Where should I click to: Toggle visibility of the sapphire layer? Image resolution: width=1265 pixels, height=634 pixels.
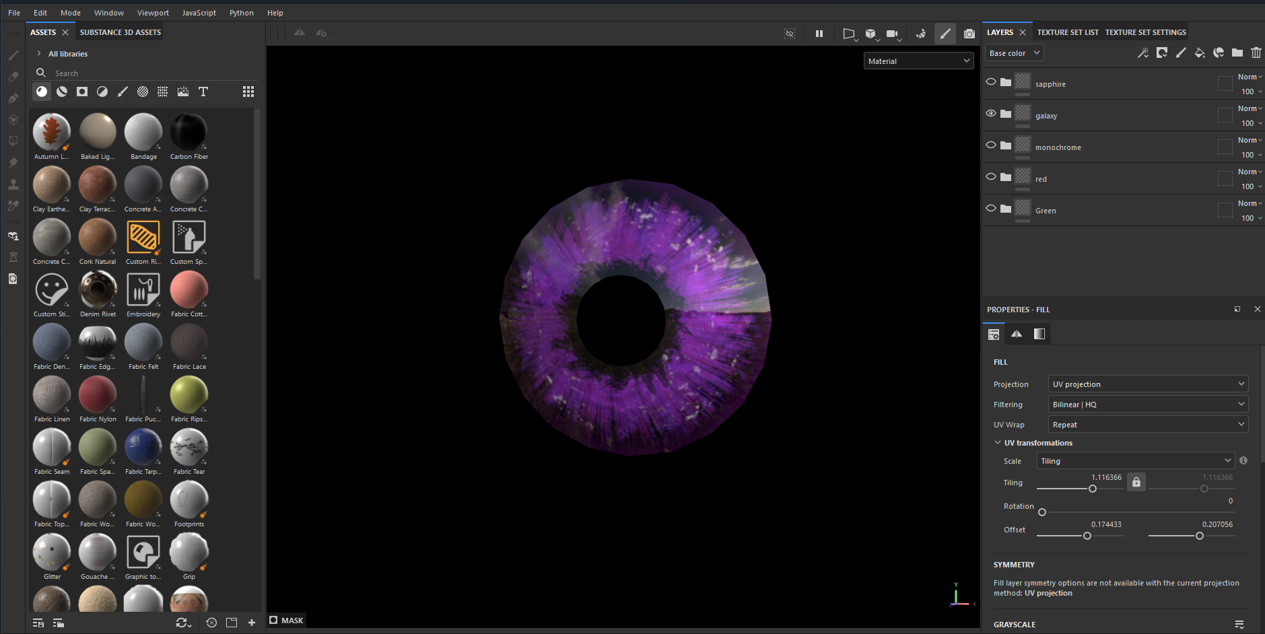[x=991, y=81]
